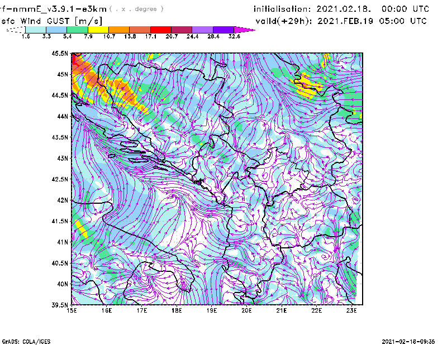The image size is (447, 345).
Task: Click the 'GrADS: COLA/IGES' credit text
Action: 26,342
